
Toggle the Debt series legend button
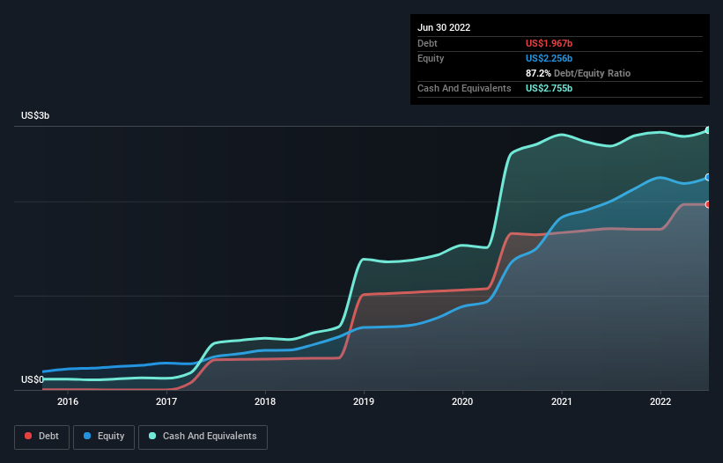click(41, 437)
